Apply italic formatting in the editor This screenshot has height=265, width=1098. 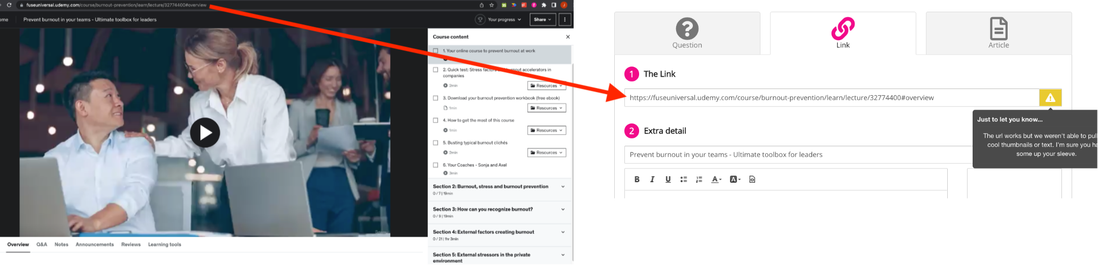pos(652,179)
